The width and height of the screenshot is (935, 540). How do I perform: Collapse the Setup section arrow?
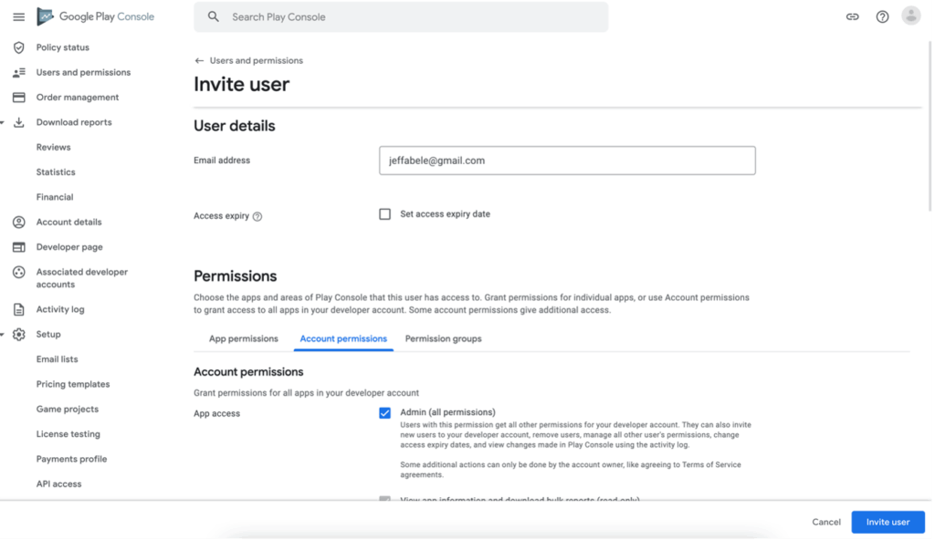(3, 335)
